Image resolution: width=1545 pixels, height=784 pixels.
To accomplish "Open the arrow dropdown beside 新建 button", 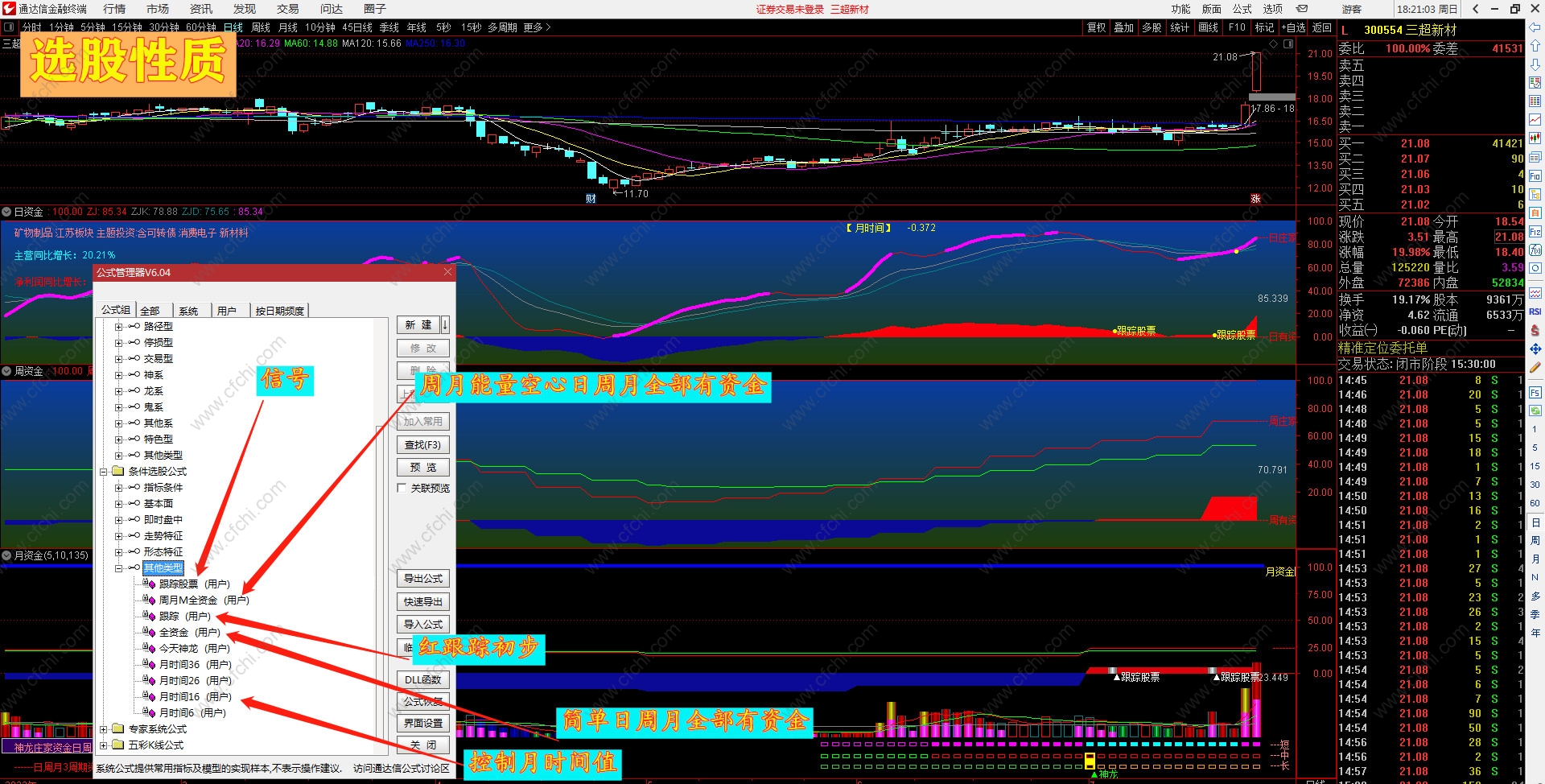I will pyautogui.click(x=445, y=325).
